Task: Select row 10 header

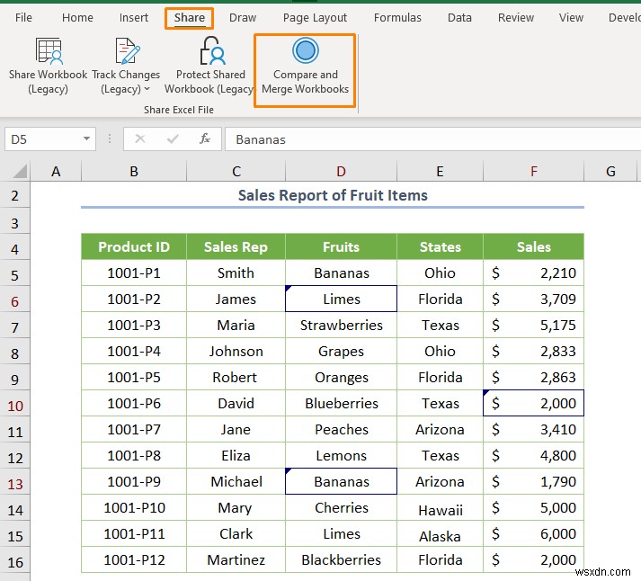Action: pyautogui.click(x=15, y=404)
